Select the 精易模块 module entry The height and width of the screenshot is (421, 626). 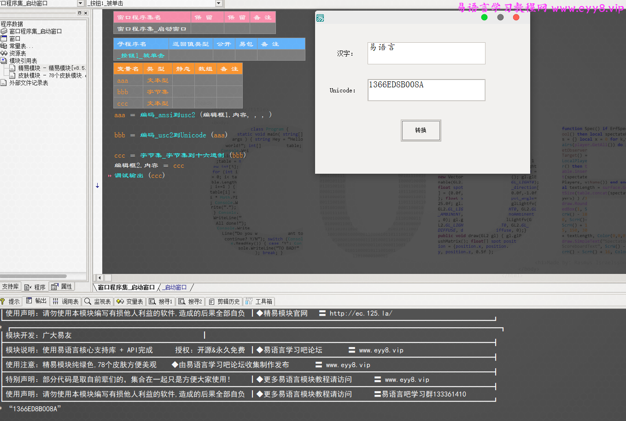(52, 68)
